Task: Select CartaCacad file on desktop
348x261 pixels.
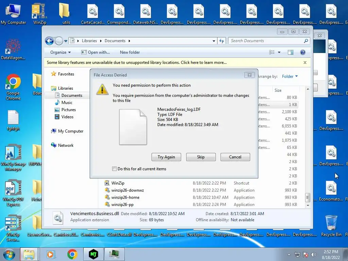Action: click(92, 14)
